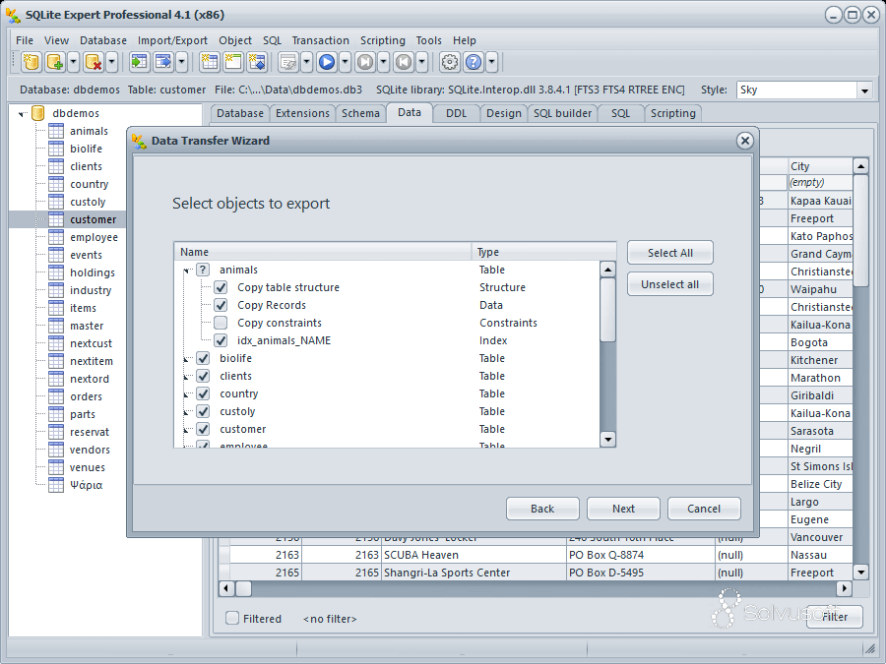Screen dimensions: 886x664
Task: Uncheck the clients table checkbox
Action: pos(203,376)
